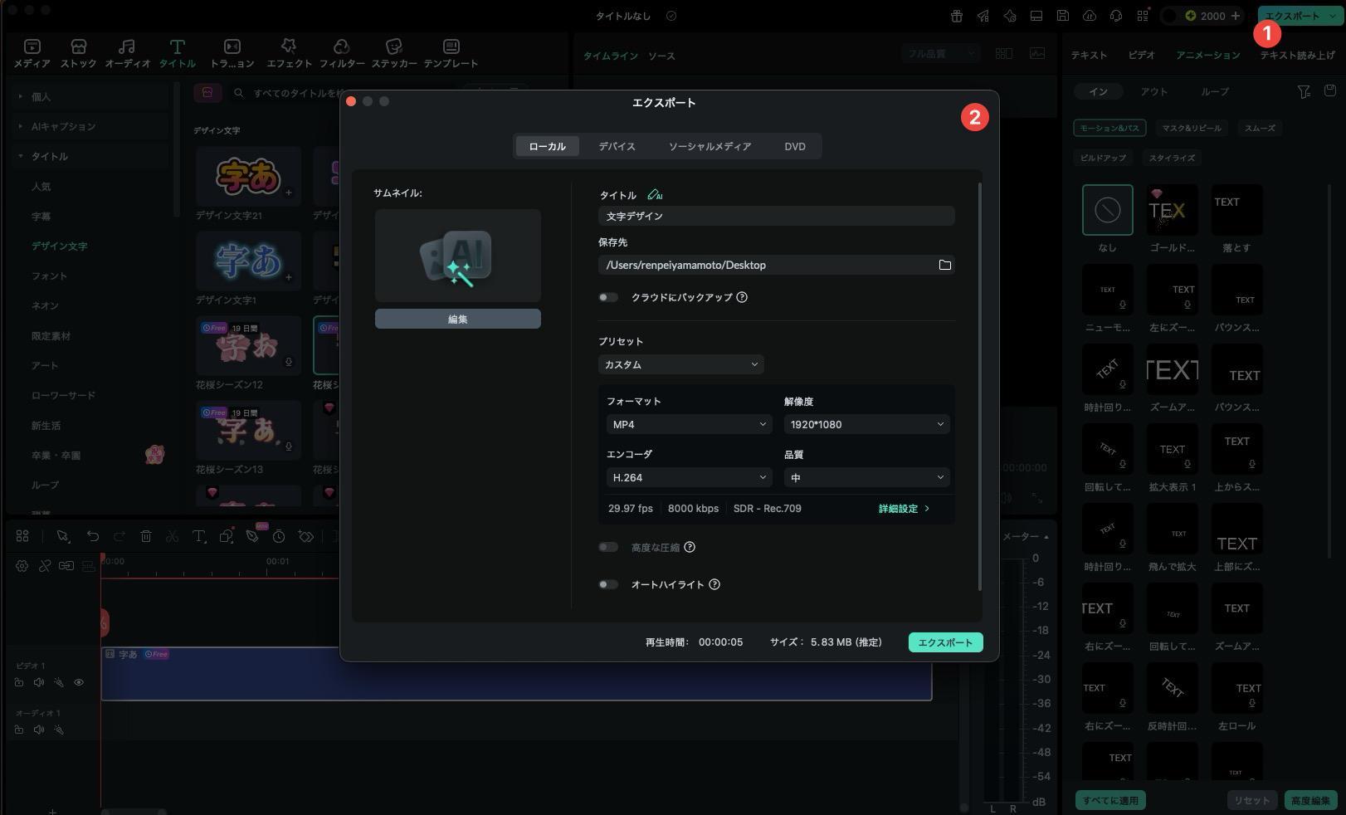The image size is (1346, 815).
Task: Open the Effects panel icon
Action: (x=289, y=53)
